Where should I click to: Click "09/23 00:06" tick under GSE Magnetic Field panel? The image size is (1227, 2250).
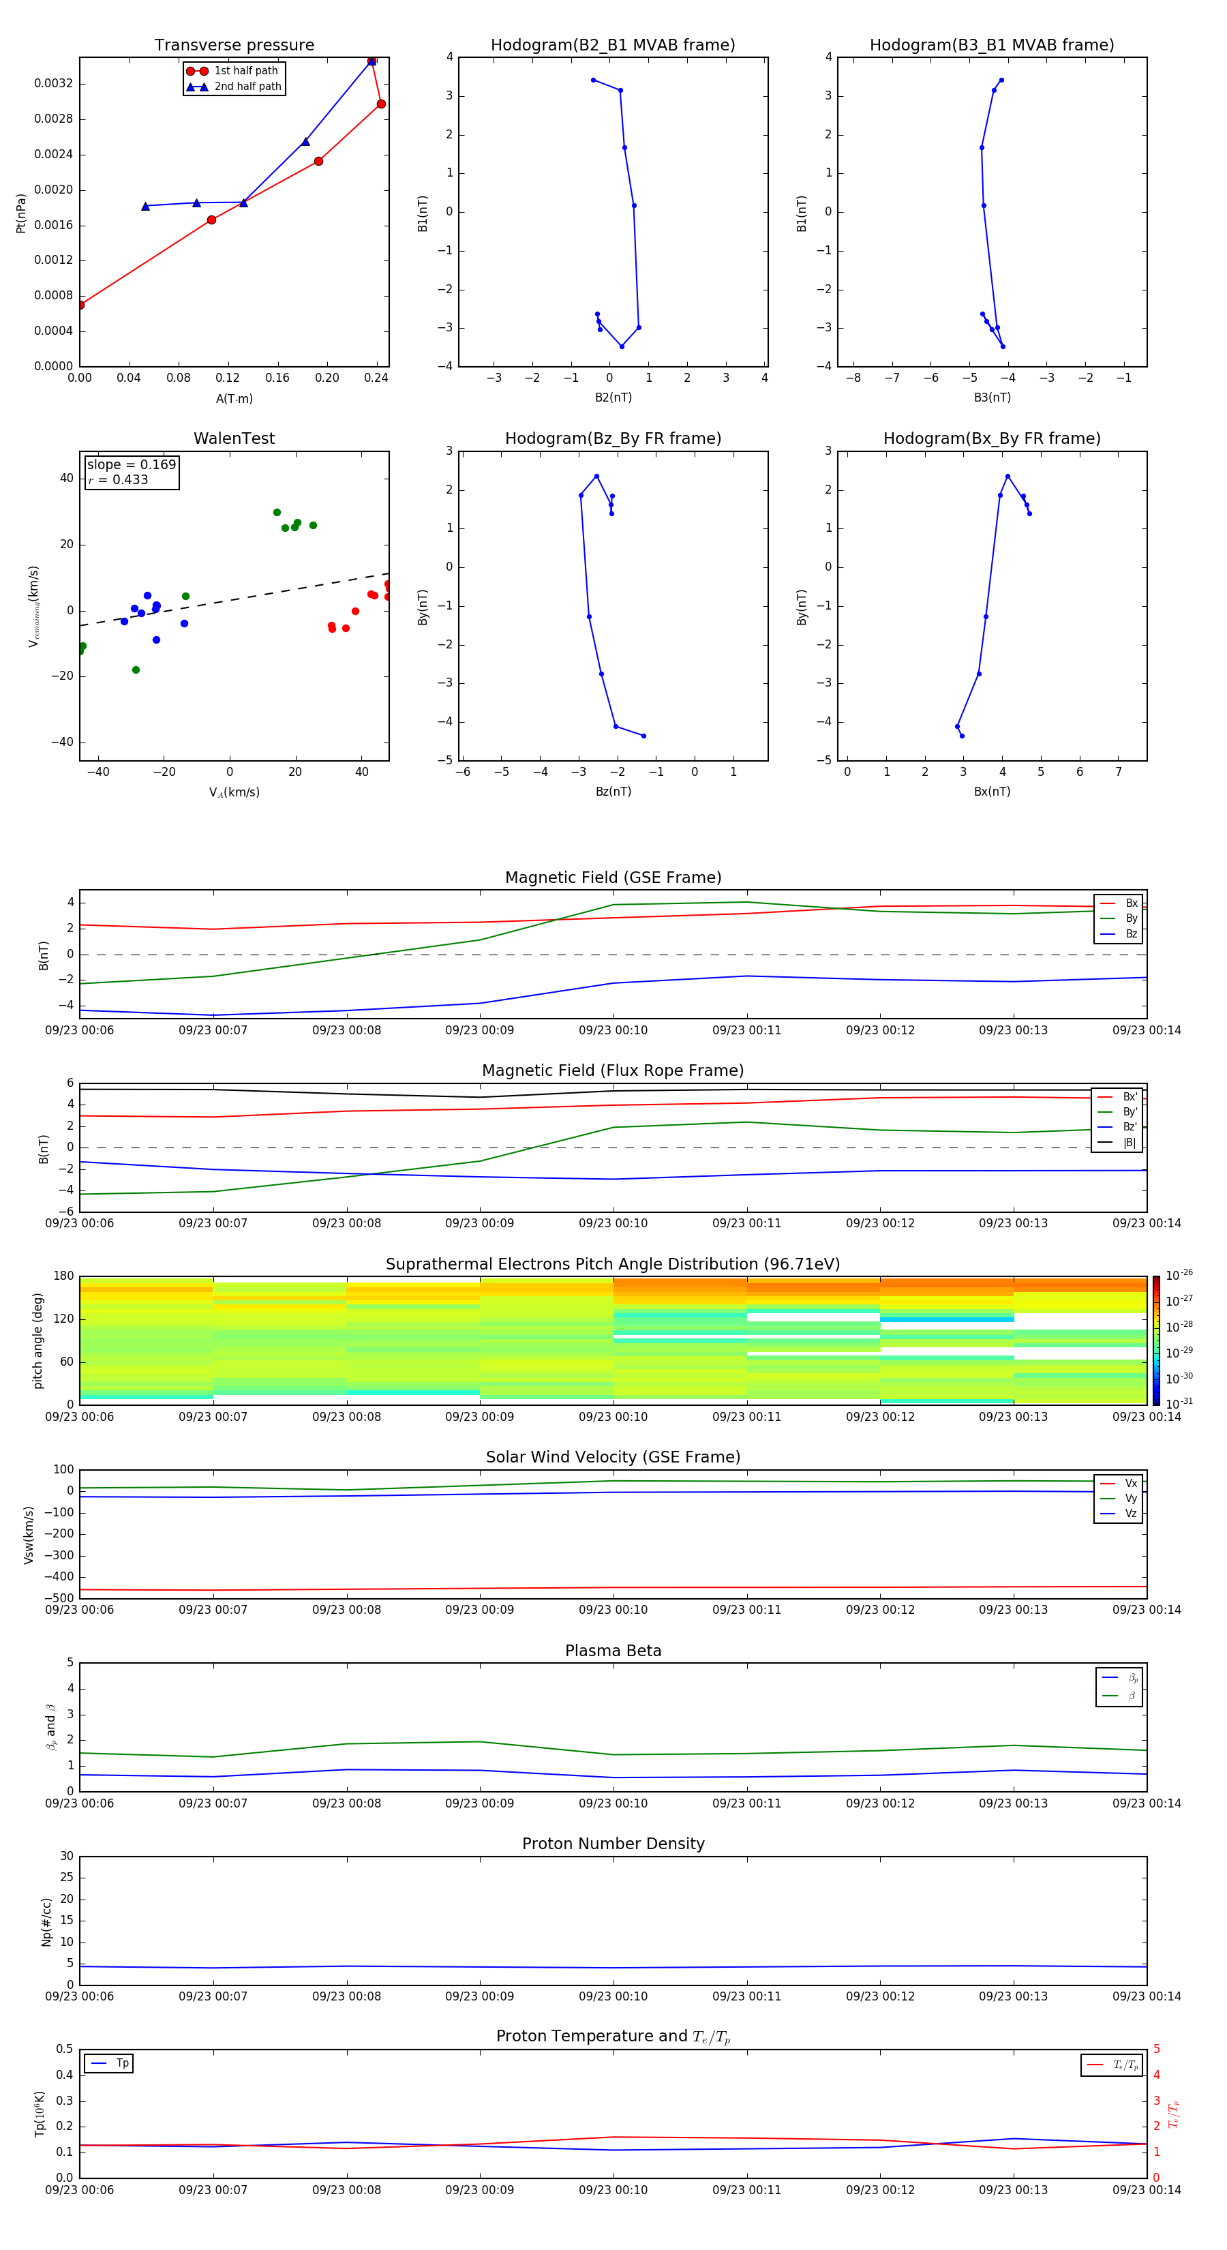(80, 1031)
